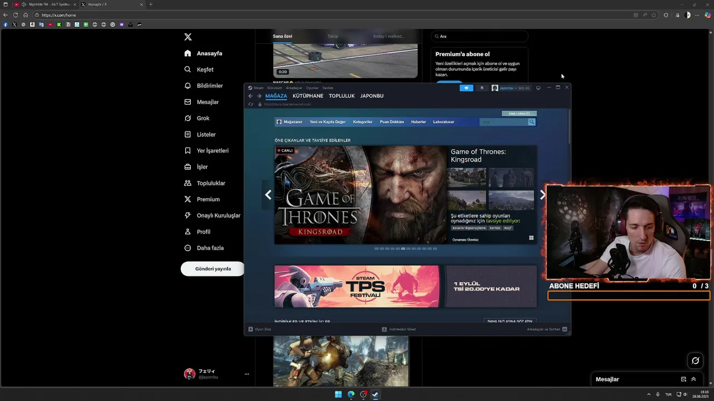Open Bildirimler notifications in X sidebar
The width and height of the screenshot is (714, 401).
tap(204, 86)
